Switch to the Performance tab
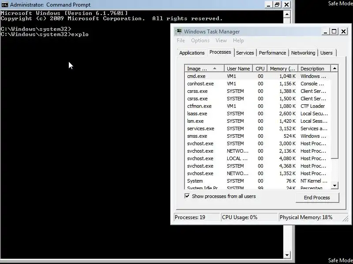Screen dimensions: 353x264 point(272,53)
